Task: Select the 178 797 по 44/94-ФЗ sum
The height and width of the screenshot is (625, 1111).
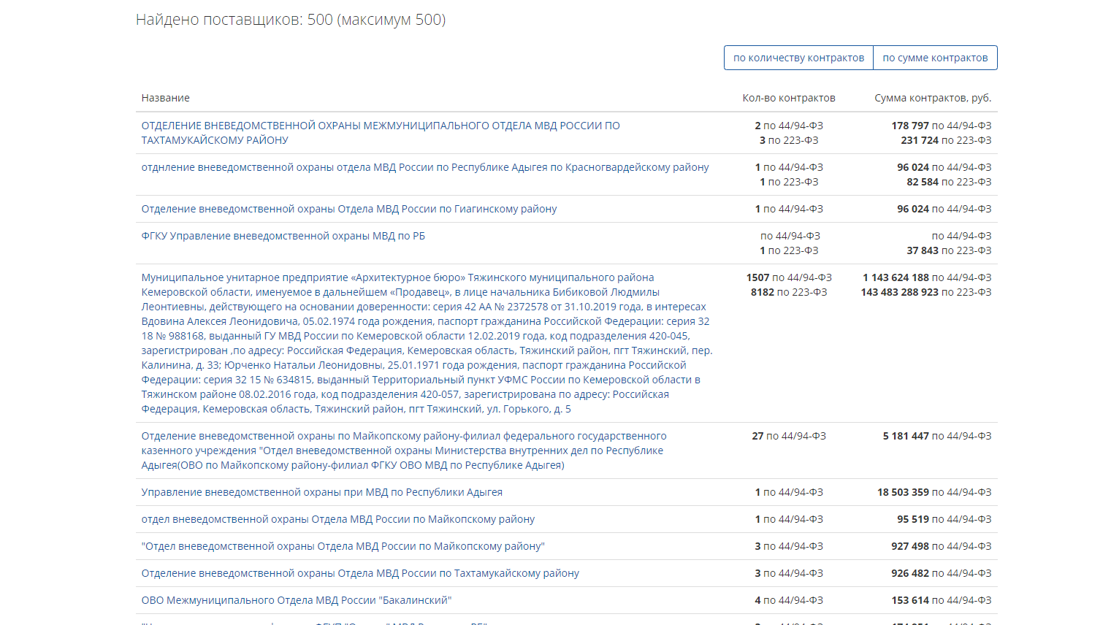Action: 942,126
